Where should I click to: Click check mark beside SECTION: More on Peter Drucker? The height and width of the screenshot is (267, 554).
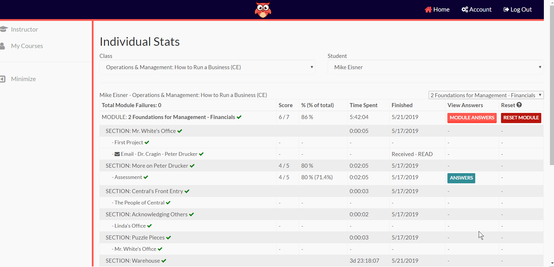pos(192,166)
